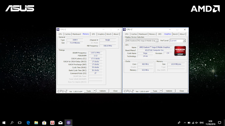The width and height of the screenshot is (225, 126).
Task: Open People icon in system tray
Action: tap(179, 122)
